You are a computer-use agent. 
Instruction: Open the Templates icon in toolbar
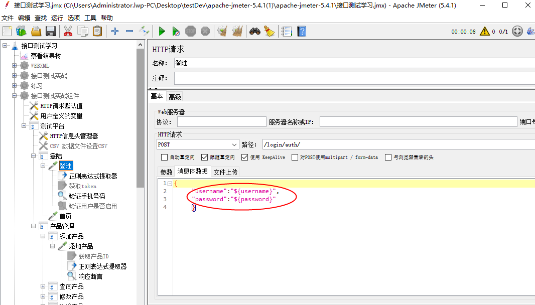[x=21, y=32]
